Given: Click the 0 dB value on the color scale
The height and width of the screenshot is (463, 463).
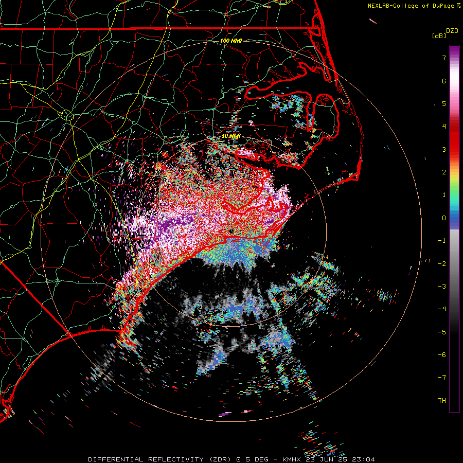Looking at the screenshot, I should 444,218.
